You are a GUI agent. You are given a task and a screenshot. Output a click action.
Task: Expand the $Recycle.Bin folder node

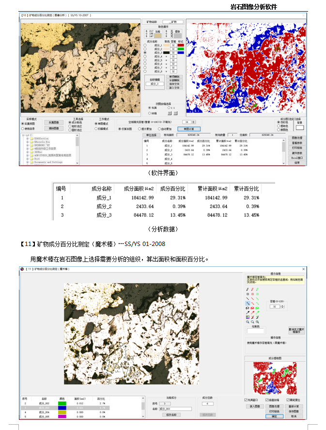point(28,142)
